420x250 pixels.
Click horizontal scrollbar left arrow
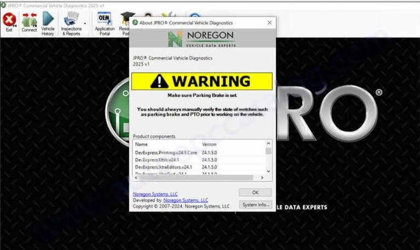[136, 178]
